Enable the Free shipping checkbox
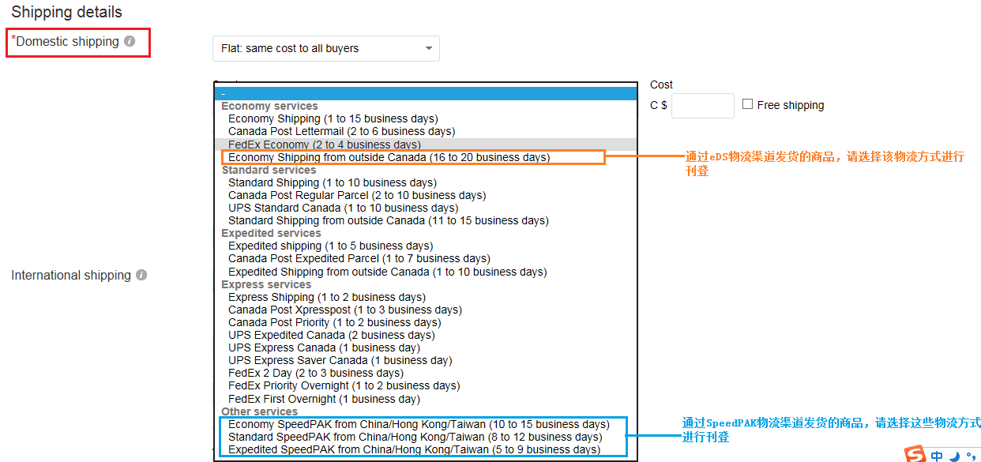This screenshot has width=981, height=462. point(747,104)
